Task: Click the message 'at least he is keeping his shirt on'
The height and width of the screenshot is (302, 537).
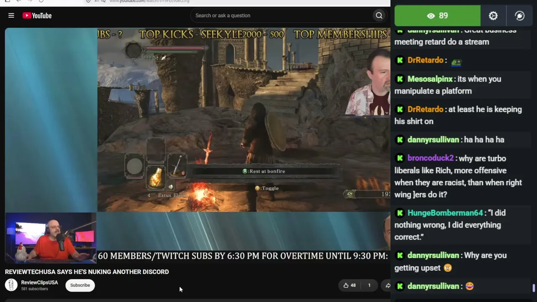Action: (x=458, y=115)
